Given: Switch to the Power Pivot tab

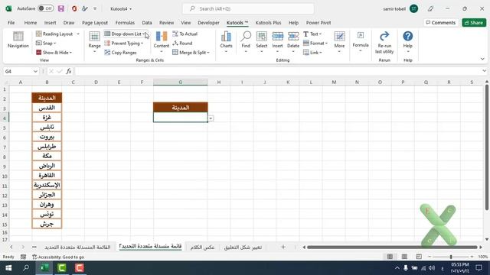Looking at the screenshot, I should coord(318,23).
